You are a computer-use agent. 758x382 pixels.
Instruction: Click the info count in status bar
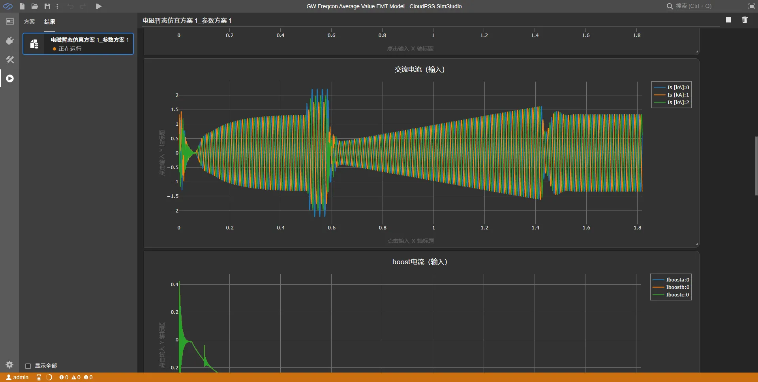(x=88, y=377)
